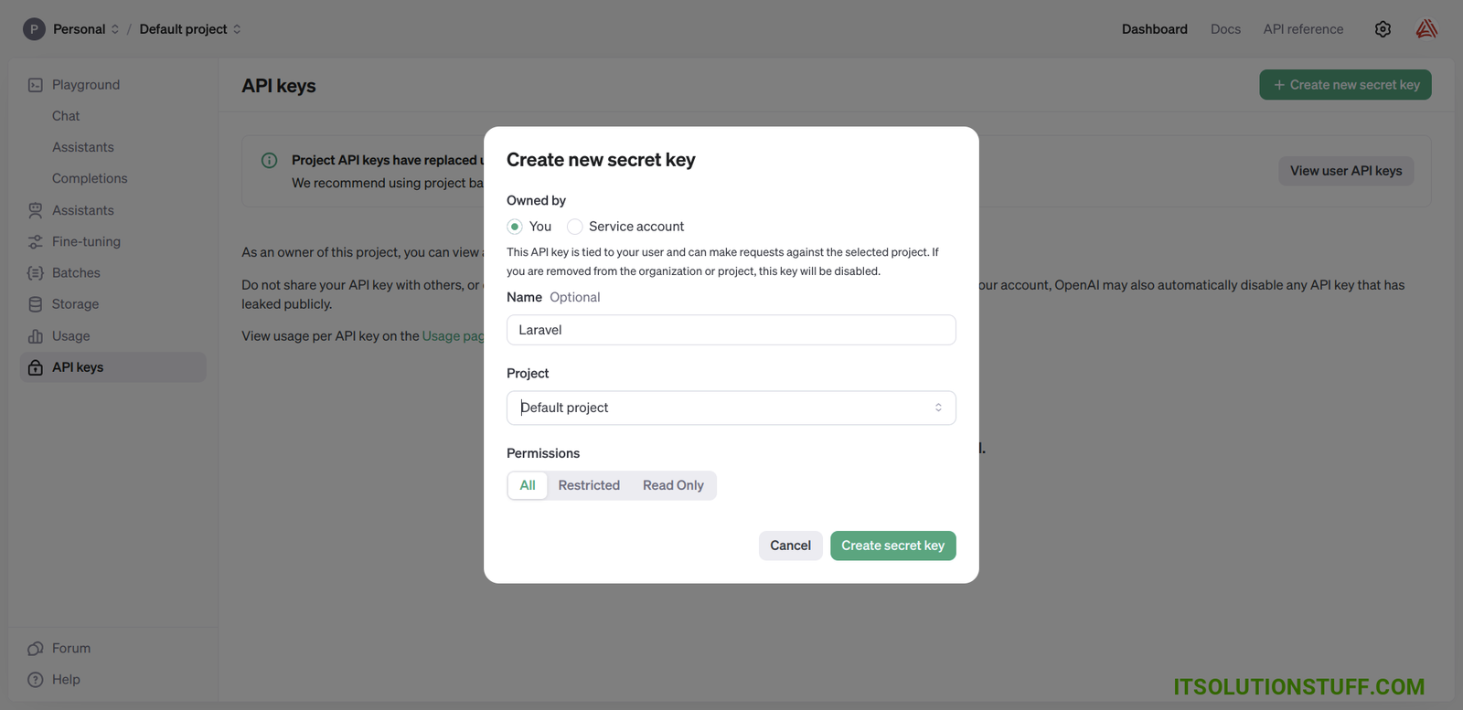Click the Help question mark icon
The height and width of the screenshot is (710, 1463).
[36, 680]
